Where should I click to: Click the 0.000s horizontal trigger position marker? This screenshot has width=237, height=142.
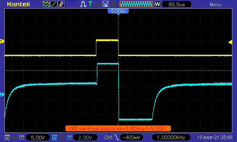click(118, 11)
